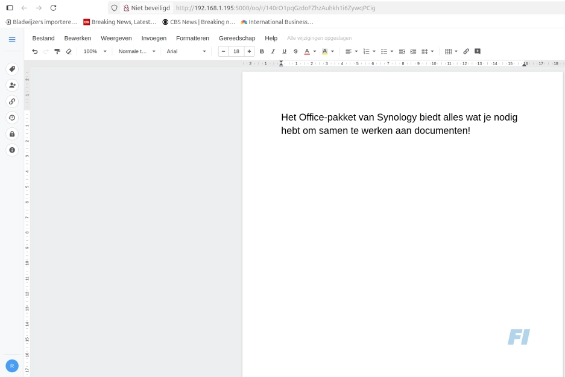
Task: Increase font size with plus button
Action: point(249,51)
